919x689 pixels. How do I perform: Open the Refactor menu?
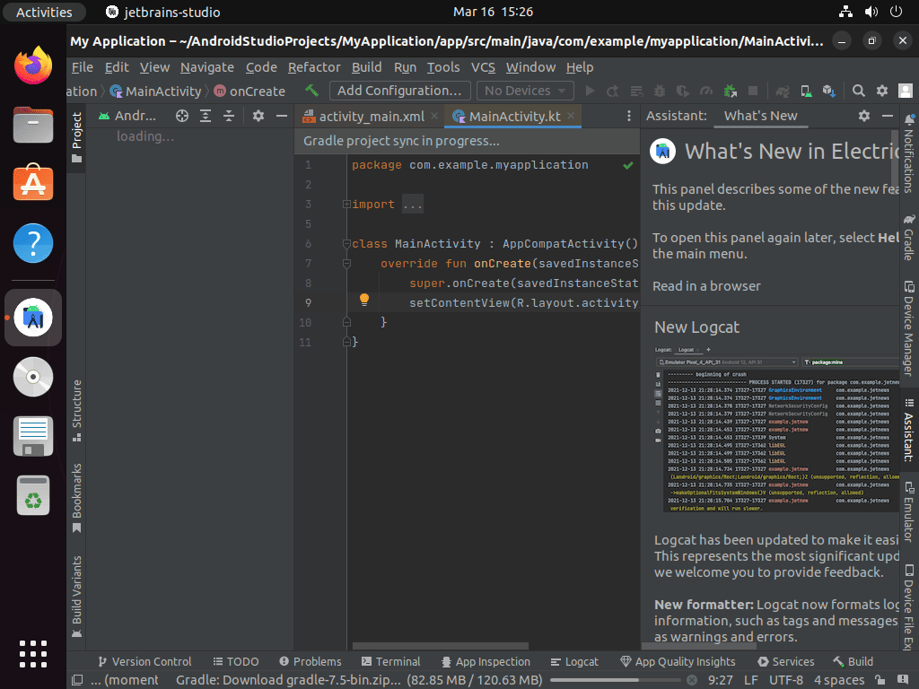pos(314,67)
